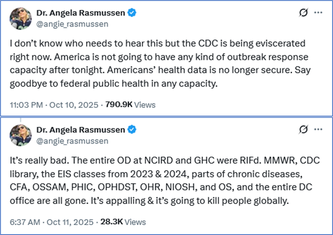Open the profile avatar on the first tweet
Viewport: 333px width, 235px height.
pyautogui.click(x=18, y=18)
